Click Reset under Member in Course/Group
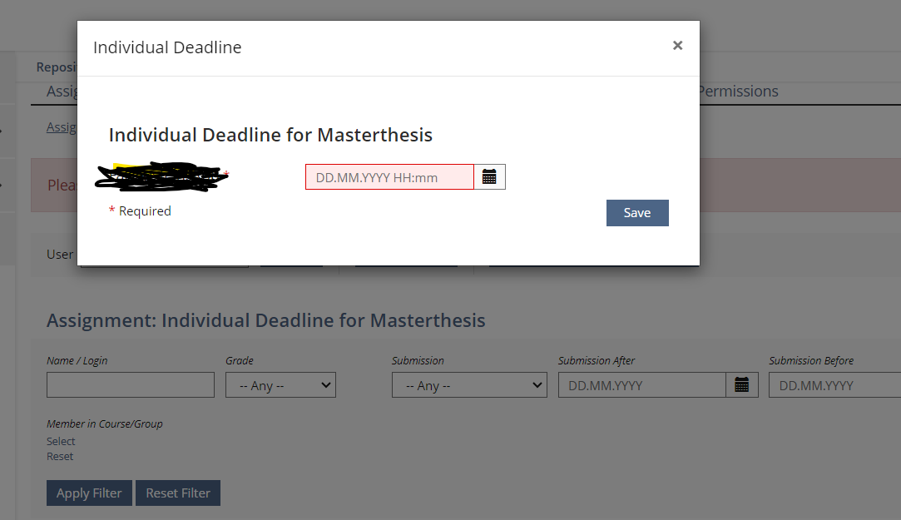This screenshot has height=520, width=901. tap(60, 456)
